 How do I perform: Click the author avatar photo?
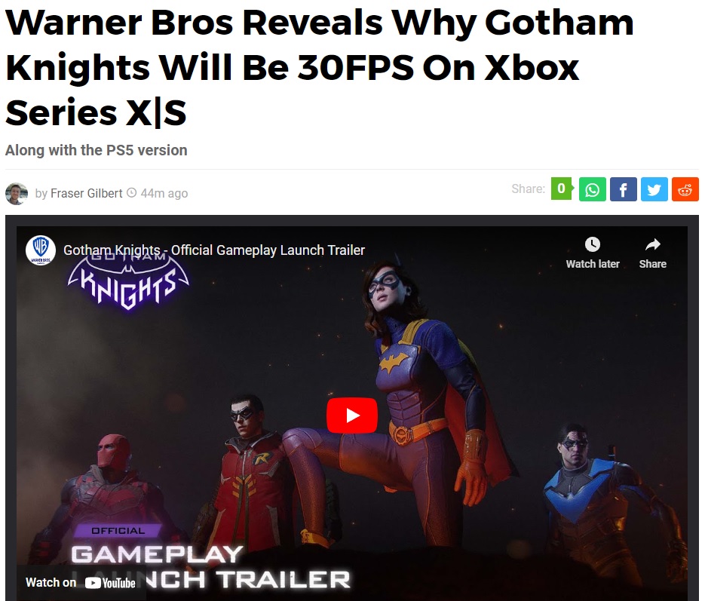pyautogui.click(x=17, y=194)
